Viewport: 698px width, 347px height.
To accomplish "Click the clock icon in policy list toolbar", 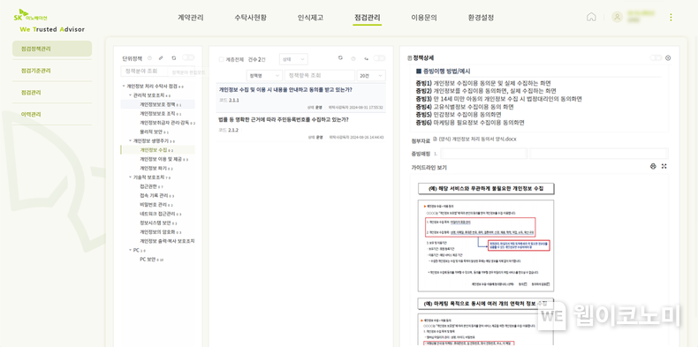I will click(x=353, y=58).
